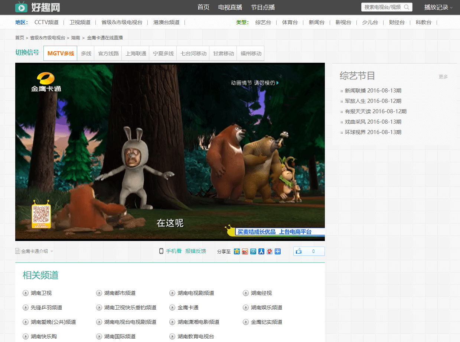Click 湖南 in breadcrumb

pyautogui.click(x=75, y=38)
